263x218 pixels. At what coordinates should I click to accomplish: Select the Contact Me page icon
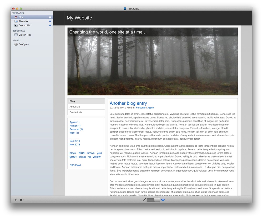tap(16, 25)
